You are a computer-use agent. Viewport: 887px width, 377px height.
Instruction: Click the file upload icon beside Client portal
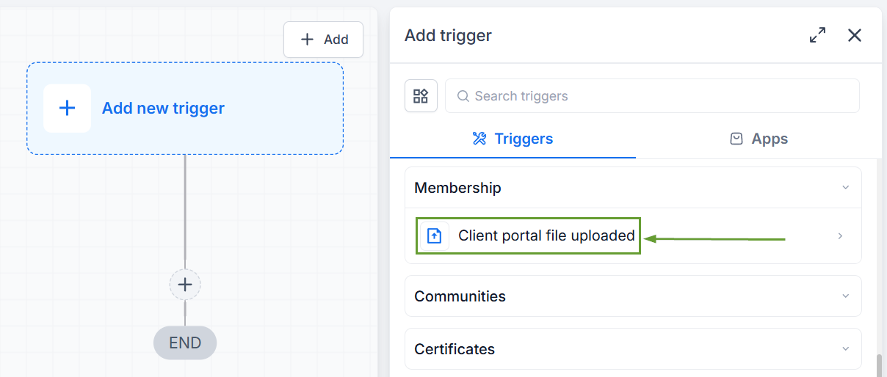435,236
